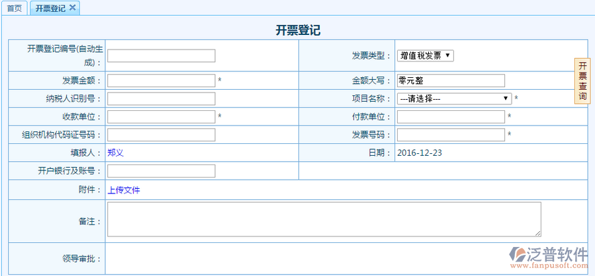This screenshot has height=276, width=595.
Task: Click the 组织机构代码证号码 label
Action: (61, 135)
